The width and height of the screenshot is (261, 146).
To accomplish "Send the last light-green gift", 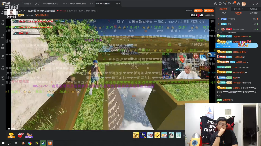I will [178, 135].
